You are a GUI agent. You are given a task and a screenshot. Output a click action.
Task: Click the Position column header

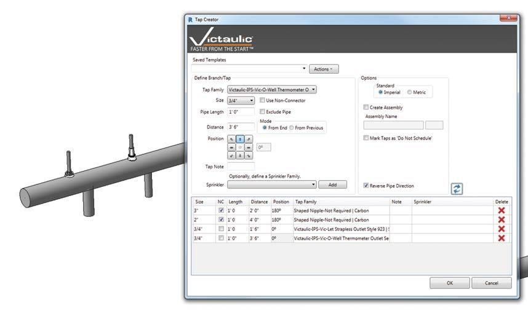pyautogui.click(x=281, y=202)
